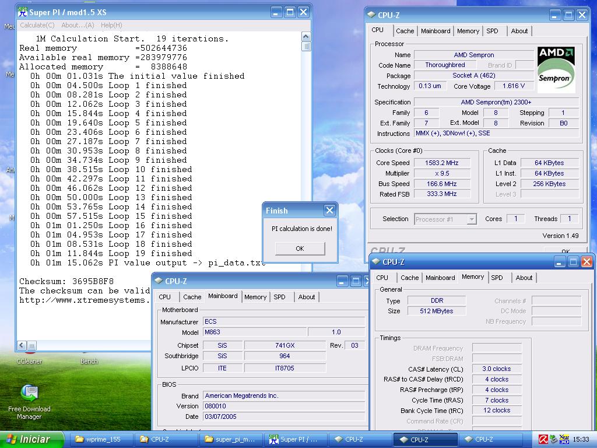This screenshot has width=597, height=448.
Task: Switch to super_pi_m... taskbar folder
Action: coord(231,439)
